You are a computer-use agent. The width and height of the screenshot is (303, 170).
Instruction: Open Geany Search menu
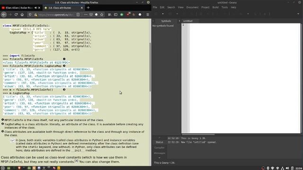171,8
